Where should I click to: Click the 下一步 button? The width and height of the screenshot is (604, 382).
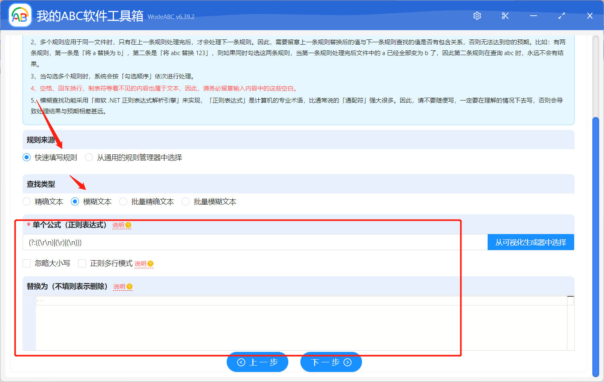pos(331,362)
